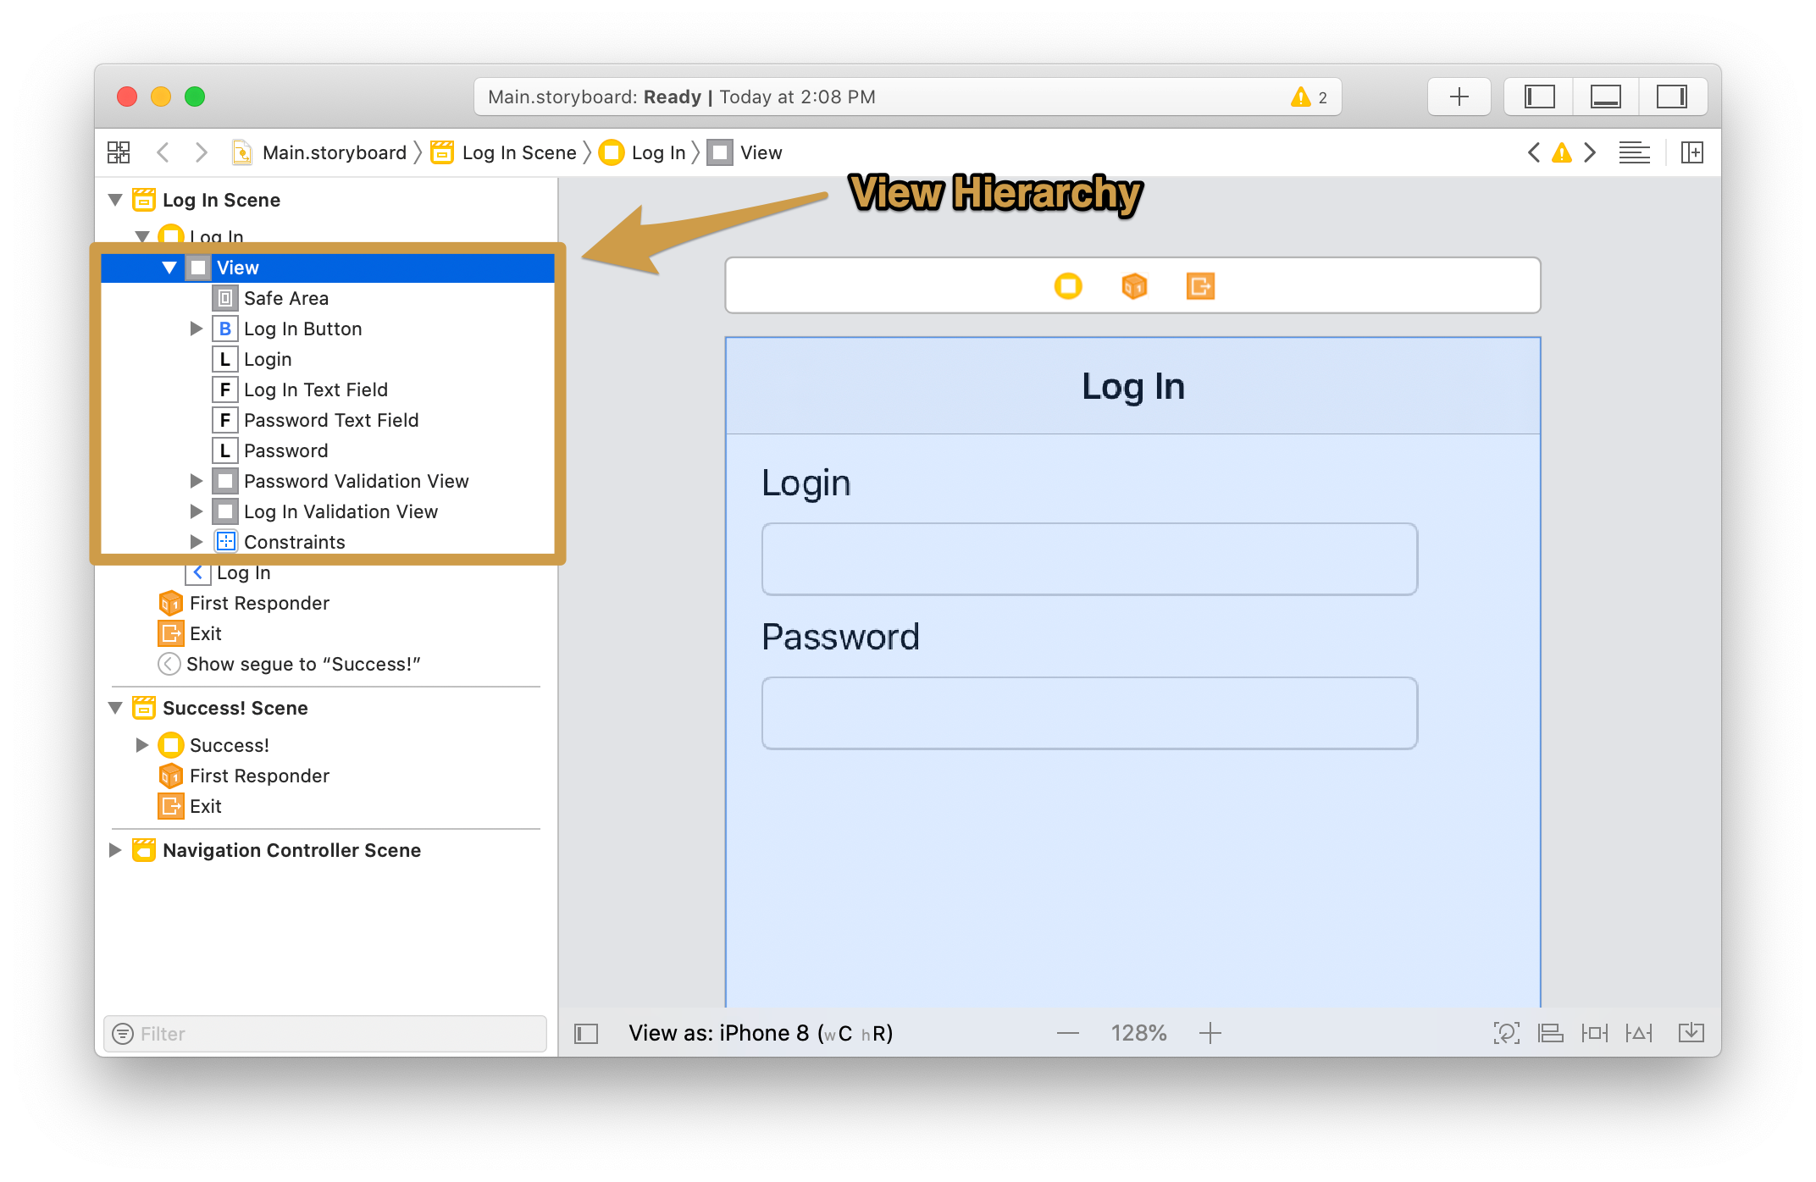Select the View item in hierarchy

click(238, 266)
